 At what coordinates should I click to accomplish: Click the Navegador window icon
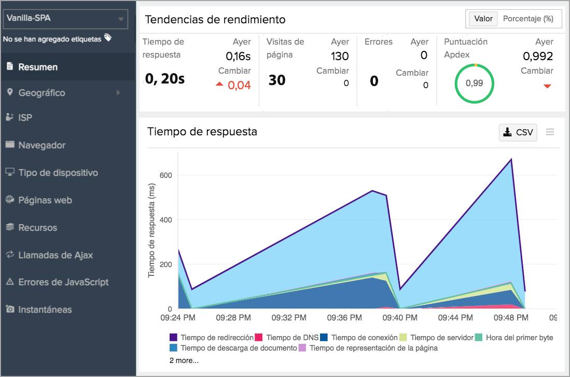[x=10, y=144]
